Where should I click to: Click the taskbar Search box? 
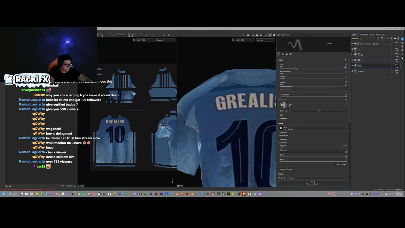point(13,194)
